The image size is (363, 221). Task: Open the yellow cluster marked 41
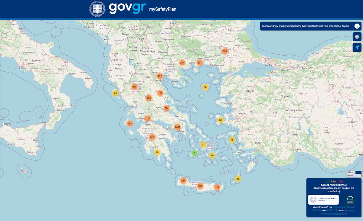203,145
